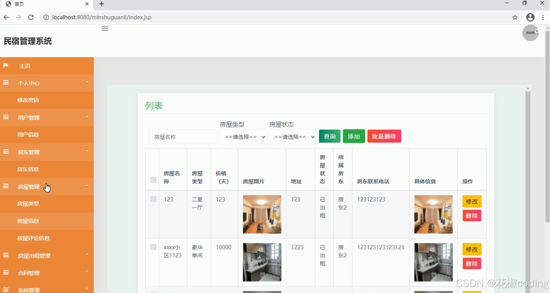
Task: Click the grid icon beside 房屋出租管理
Action: coord(5,256)
